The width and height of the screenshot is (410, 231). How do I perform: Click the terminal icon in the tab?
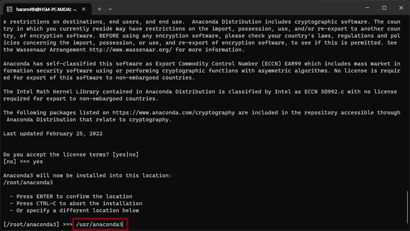(x=10, y=9)
